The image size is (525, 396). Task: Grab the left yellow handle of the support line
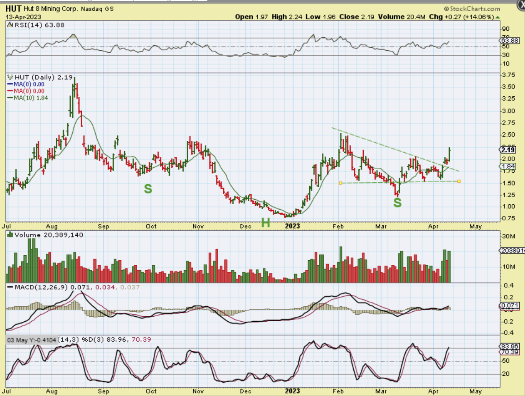coord(340,183)
